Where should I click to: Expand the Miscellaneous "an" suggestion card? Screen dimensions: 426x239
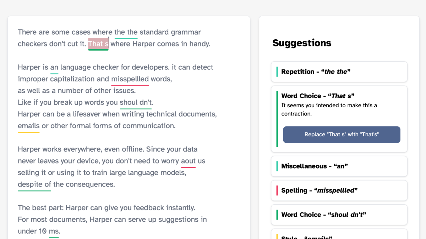click(x=339, y=166)
